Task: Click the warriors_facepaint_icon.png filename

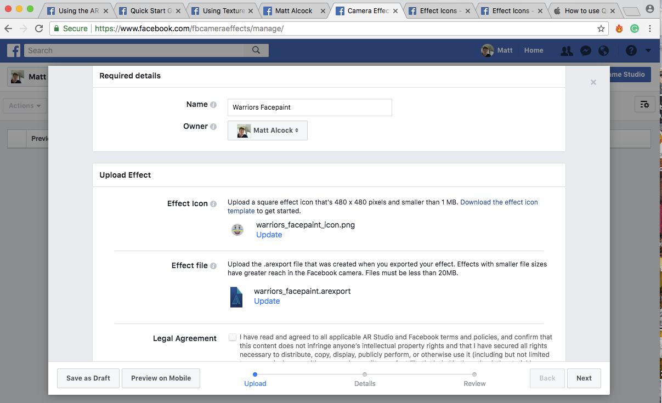Action: 305,225
